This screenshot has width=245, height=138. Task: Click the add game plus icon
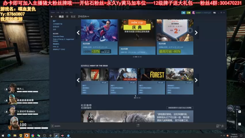52,126
